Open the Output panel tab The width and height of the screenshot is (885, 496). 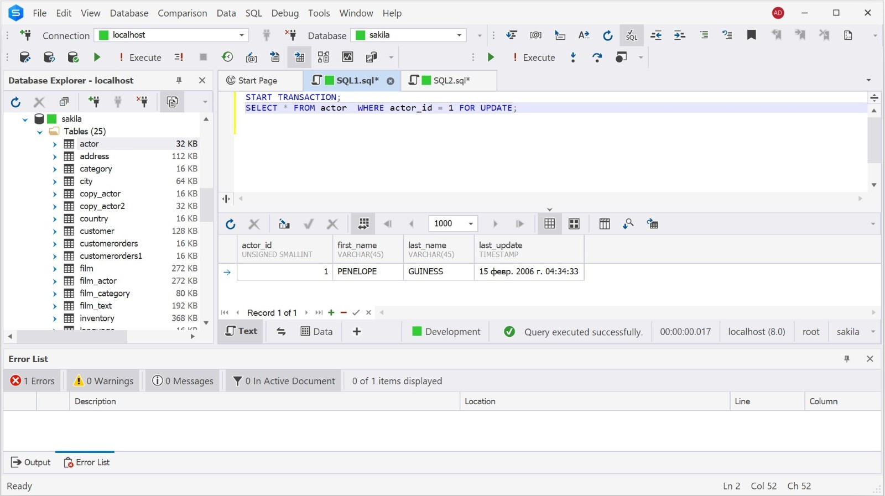[x=31, y=462]
